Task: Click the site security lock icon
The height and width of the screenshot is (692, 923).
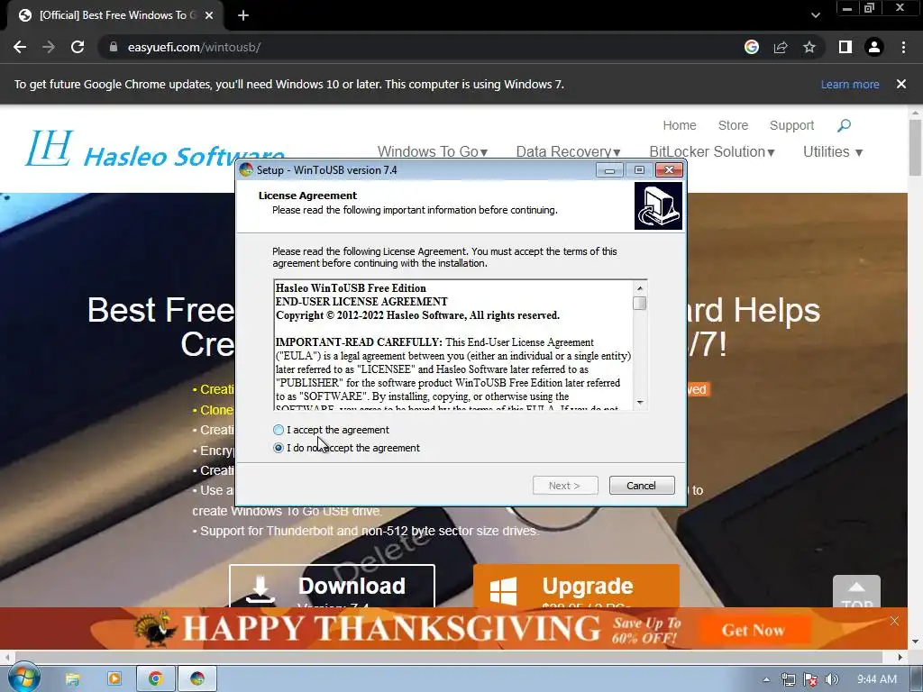Action: point(114,47)
